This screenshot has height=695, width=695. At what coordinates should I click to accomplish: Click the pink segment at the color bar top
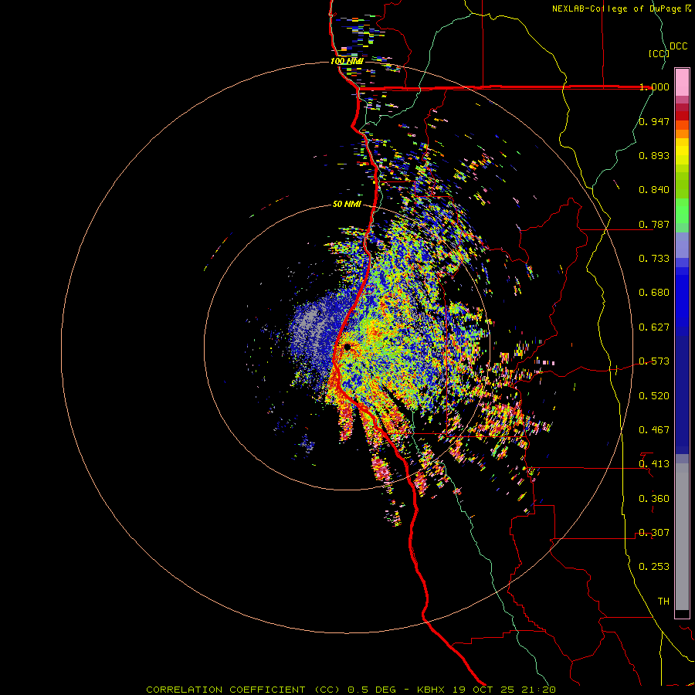tap(682, 83)
